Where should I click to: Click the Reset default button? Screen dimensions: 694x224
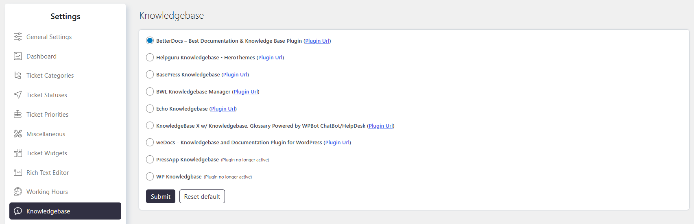tap(202, 196)
